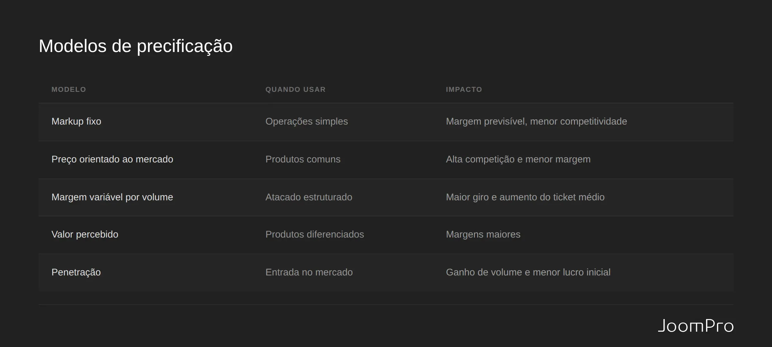Click the Penetração model cell
This screenshot has height=347, width=772.
(x=76, y=272)
